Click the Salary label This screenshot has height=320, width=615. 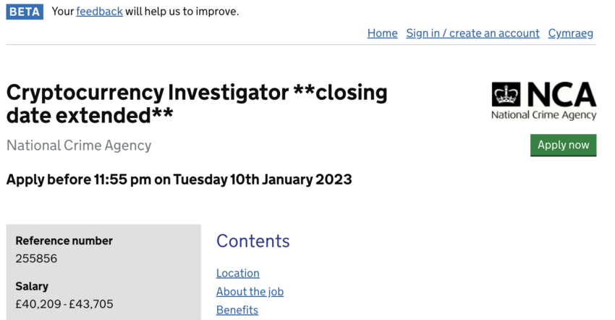32,286
